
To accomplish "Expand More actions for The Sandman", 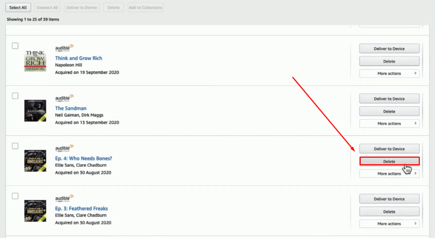I will pyautogui.click(x=389, y=123).
